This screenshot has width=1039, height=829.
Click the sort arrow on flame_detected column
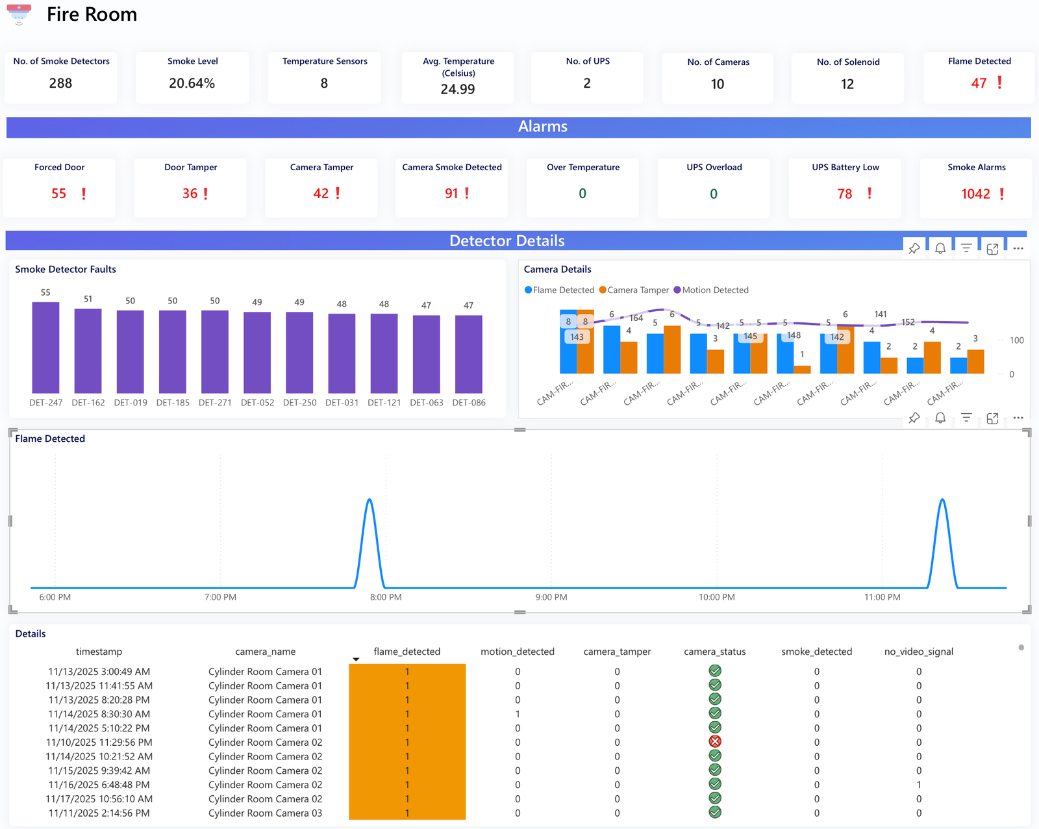tap(356, 658)
